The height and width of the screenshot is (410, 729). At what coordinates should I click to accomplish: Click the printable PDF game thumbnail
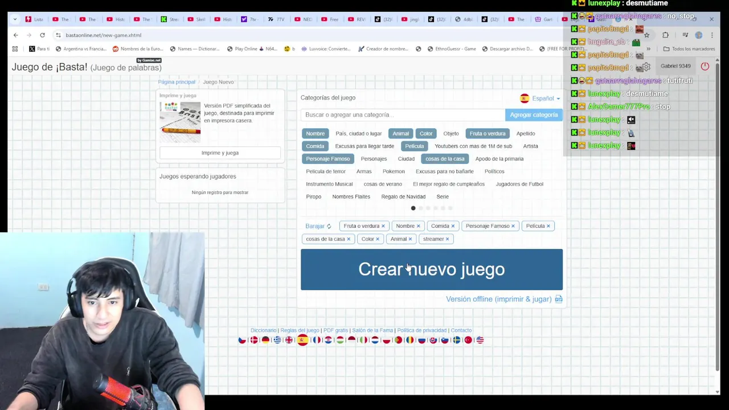pos(180,122)
